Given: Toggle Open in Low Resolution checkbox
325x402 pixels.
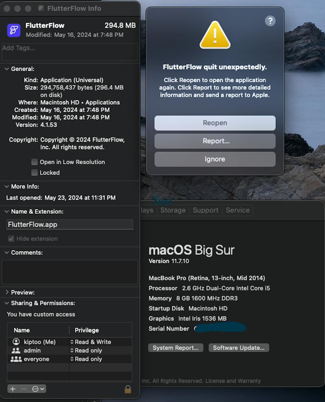Looking at the screenshot, I should [x=34, y=162].
